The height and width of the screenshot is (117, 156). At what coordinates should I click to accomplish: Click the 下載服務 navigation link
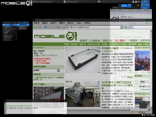click(133, 41)
